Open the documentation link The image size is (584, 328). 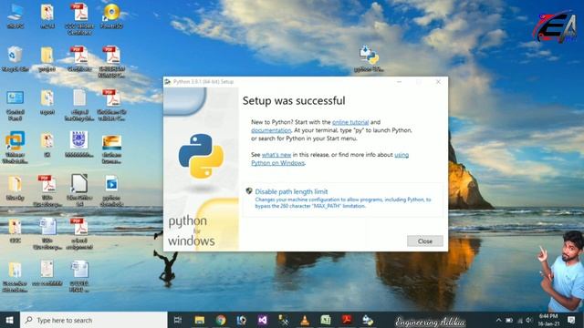pyautogui.click(x=271, y=130)
